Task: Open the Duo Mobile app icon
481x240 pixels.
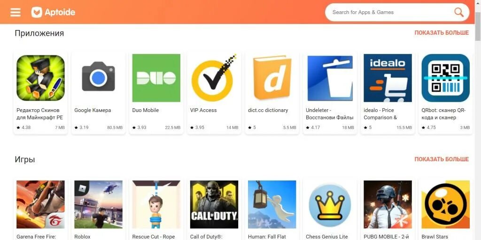Action: (x=156, y=78)
